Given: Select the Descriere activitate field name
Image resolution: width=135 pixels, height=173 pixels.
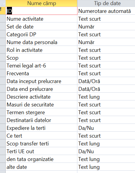Looking at the screenshot, I should [x=42, y=97].
